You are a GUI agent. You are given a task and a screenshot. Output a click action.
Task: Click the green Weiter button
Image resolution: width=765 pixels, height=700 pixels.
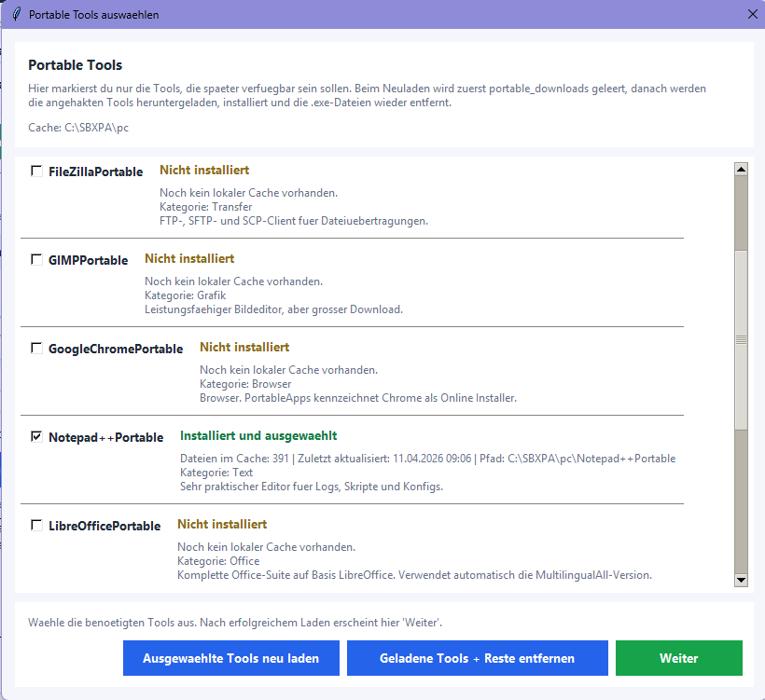click(x=678, y=658)
